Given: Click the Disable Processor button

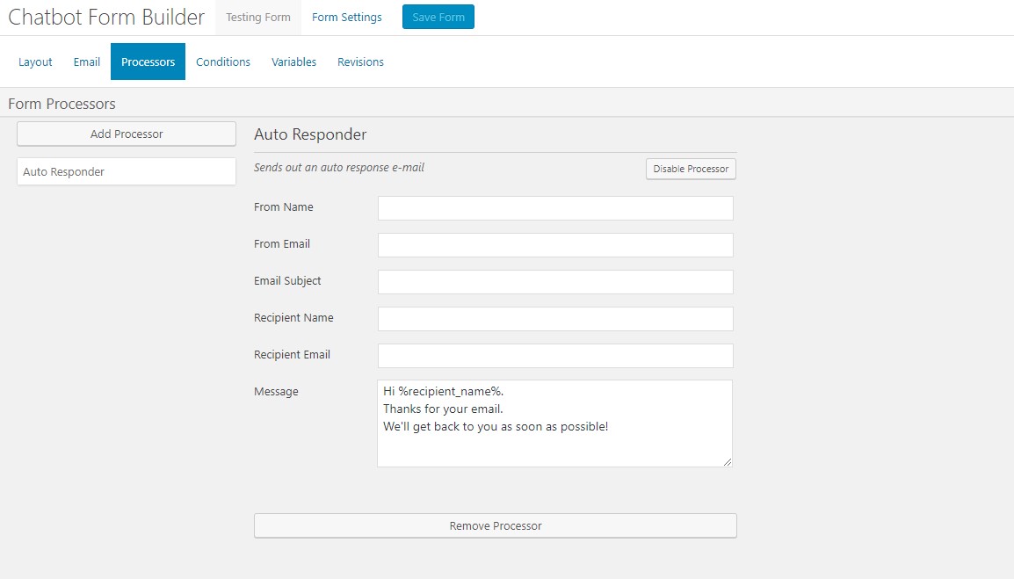Looking at the screenshot, I should click(691, 169).
